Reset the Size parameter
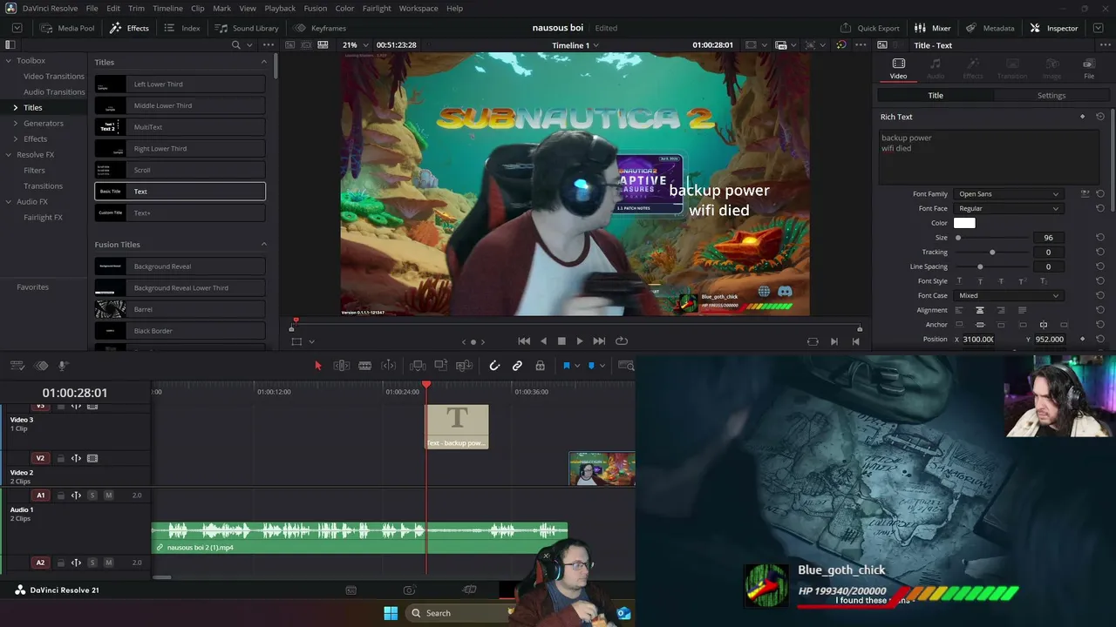1116x627 pixels. (1100, 238)
